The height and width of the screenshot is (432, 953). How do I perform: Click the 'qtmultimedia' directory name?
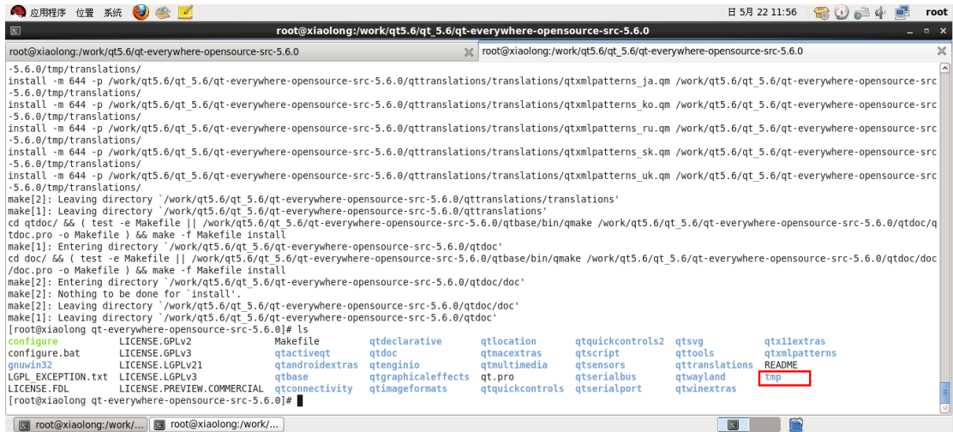(513, 365)
